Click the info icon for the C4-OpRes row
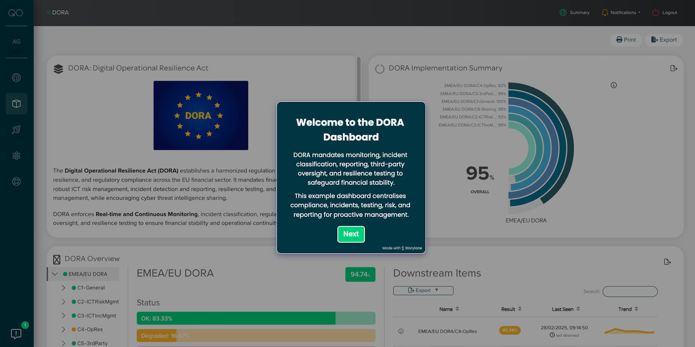Screen dimensions: 695x347 (401, 331)
